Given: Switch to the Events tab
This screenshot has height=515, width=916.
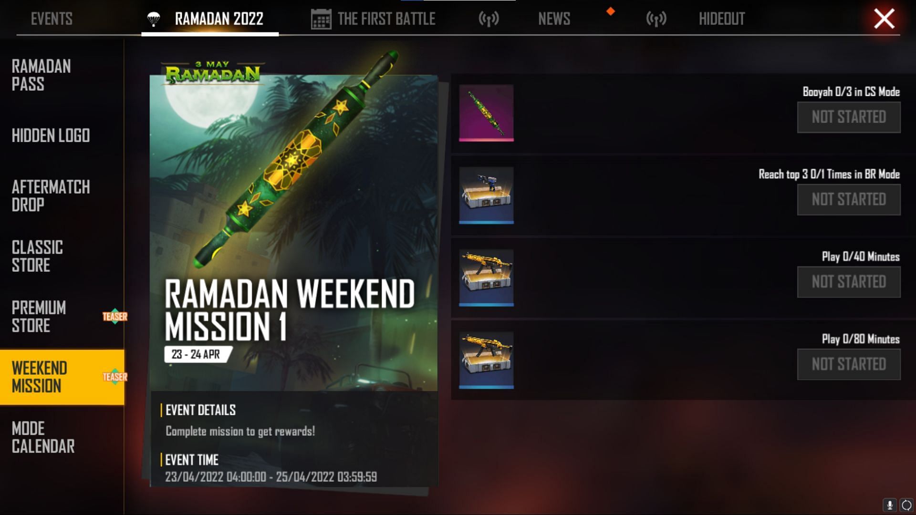Looking at the screenshot, I should pos(52,19).
